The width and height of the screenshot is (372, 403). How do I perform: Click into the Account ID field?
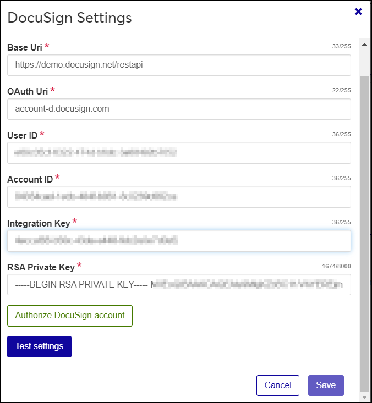pyautogui.click(x=179, y=197)
